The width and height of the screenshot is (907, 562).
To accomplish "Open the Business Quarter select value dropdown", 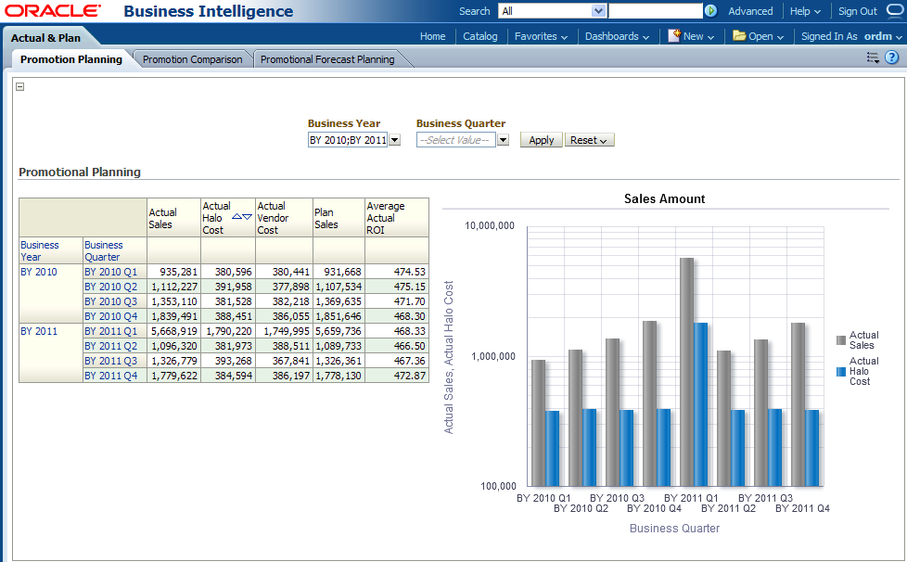I will click(503, 140).
